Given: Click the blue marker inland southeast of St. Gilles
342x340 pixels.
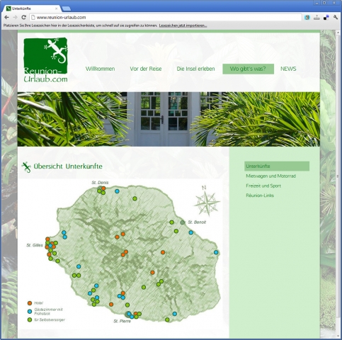Looking at the screenshot, I should point(79,266).
